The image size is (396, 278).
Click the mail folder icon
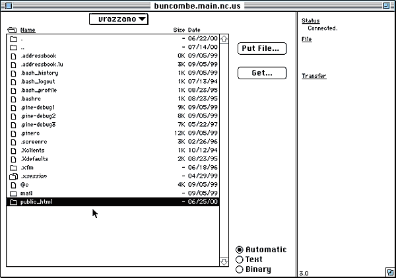pyautogui.click(x=13, y=193)
